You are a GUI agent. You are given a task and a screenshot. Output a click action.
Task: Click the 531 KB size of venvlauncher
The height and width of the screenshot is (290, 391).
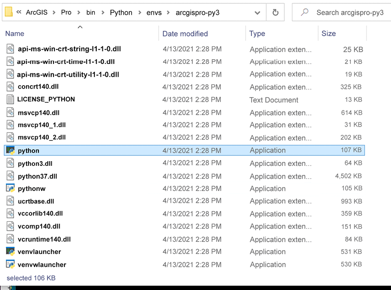pos(351,252)
